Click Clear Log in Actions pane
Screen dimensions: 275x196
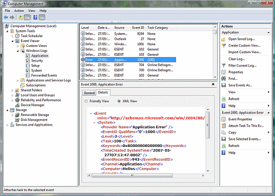(236, 59)
